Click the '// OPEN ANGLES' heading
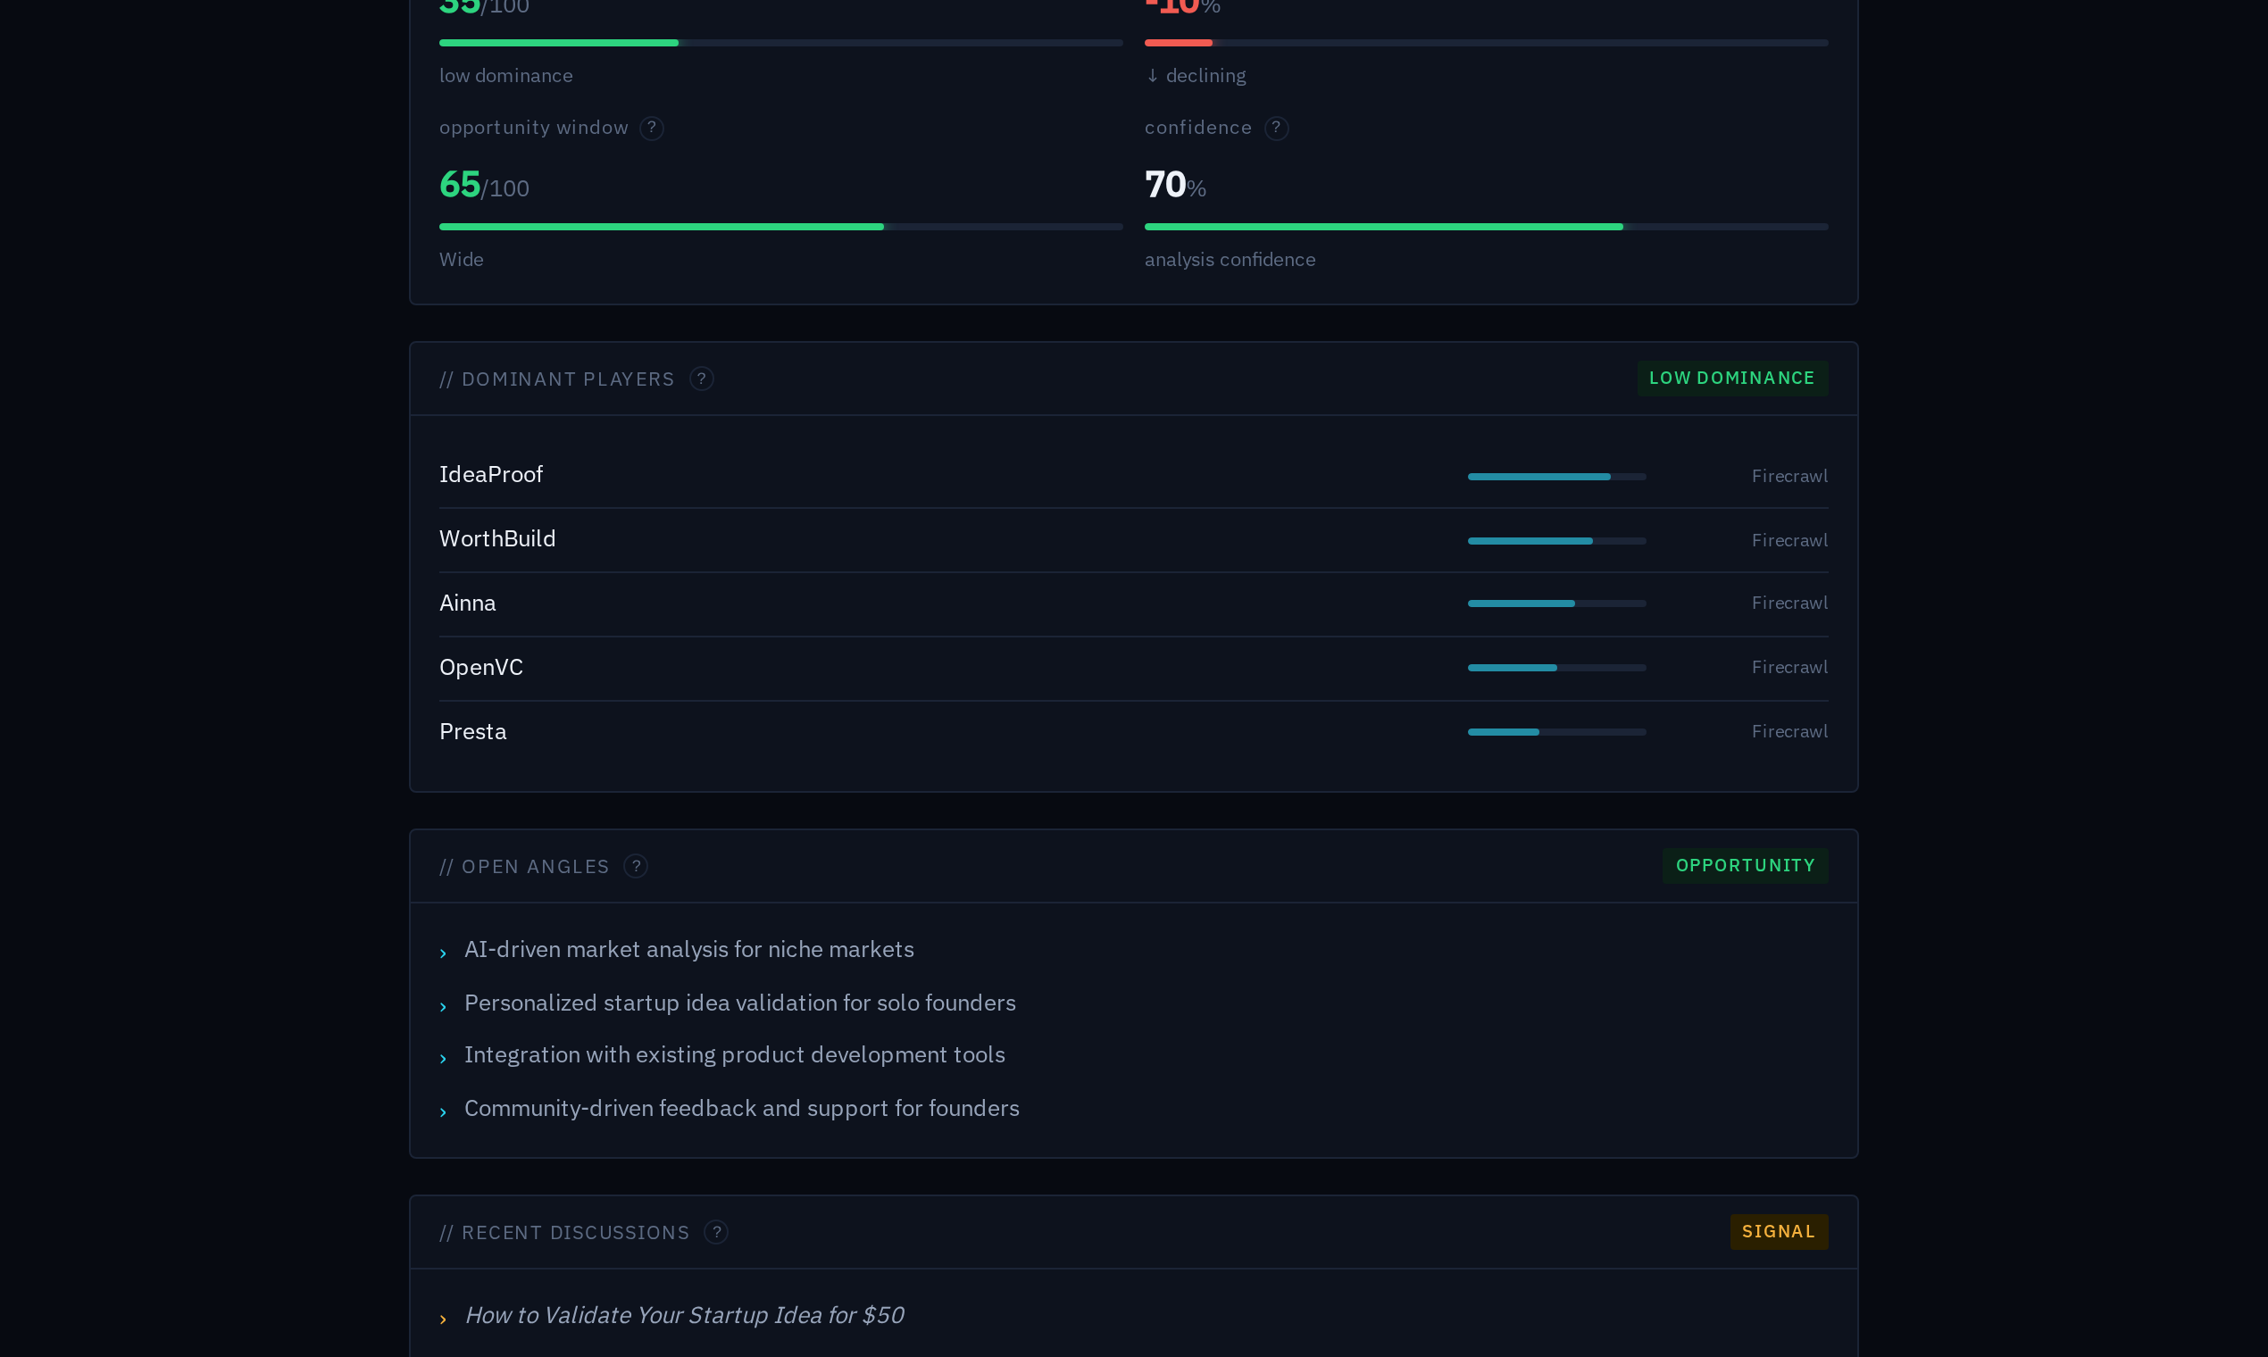This screenshot has width=2268, height=1357. tap(524, 867)
